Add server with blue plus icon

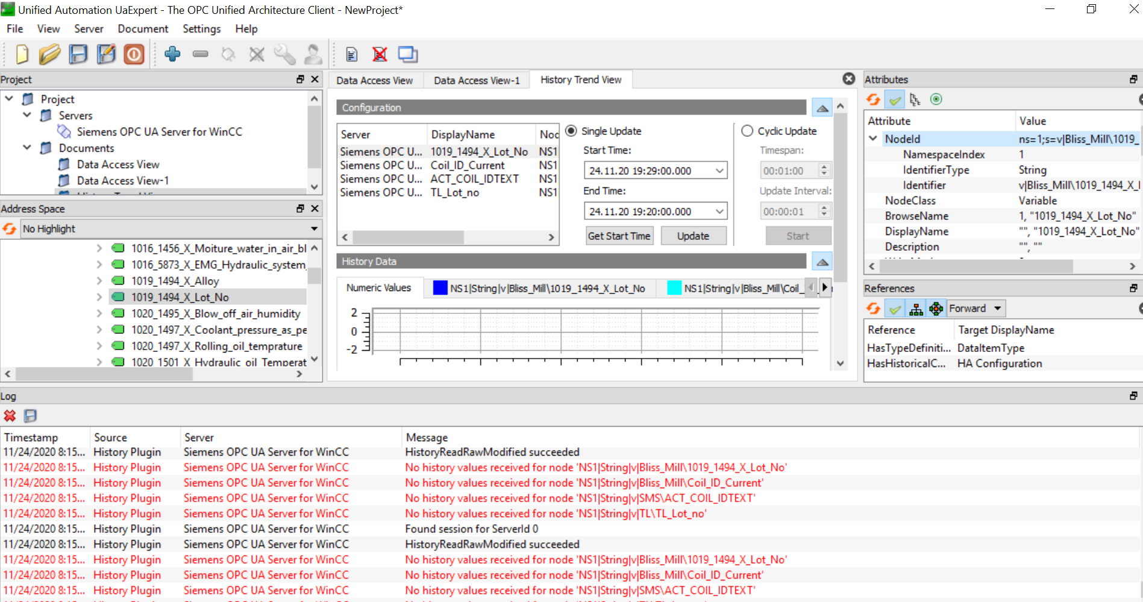click(172, 54)
